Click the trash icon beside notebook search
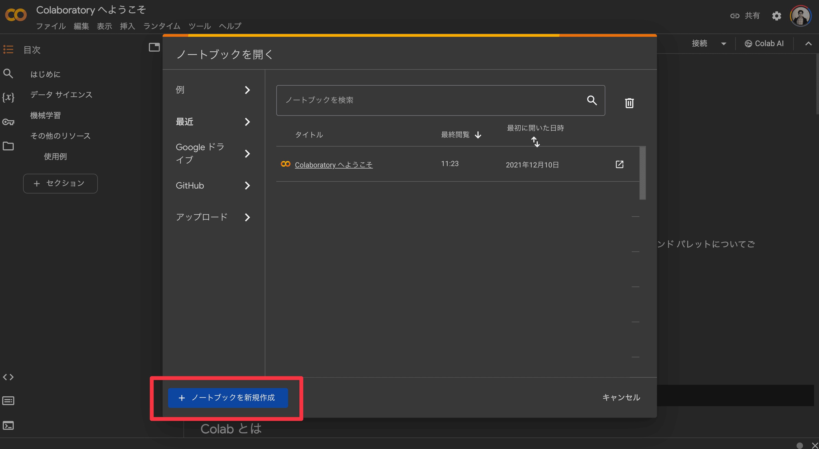The image size is (819, 449). 629,103
